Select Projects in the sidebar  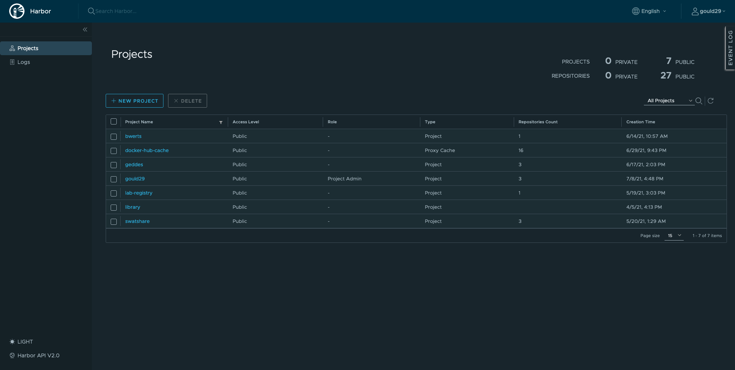click(27, 48)
